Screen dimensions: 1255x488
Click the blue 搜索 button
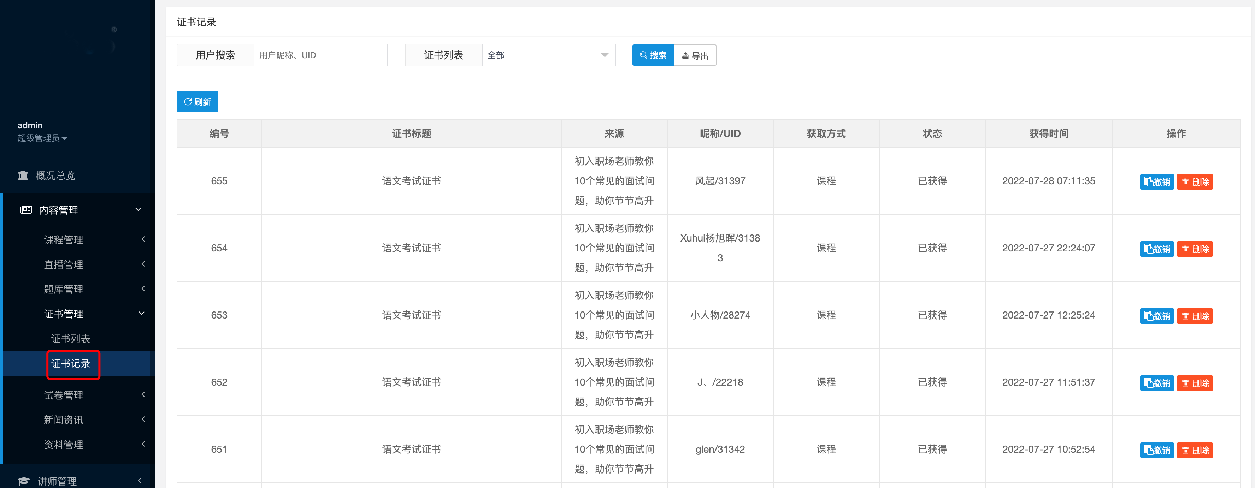[653, 55]
